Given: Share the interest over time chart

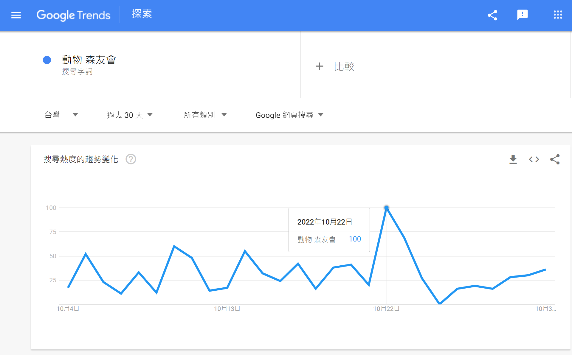Looking at the screenshot, I should [555, 159].
